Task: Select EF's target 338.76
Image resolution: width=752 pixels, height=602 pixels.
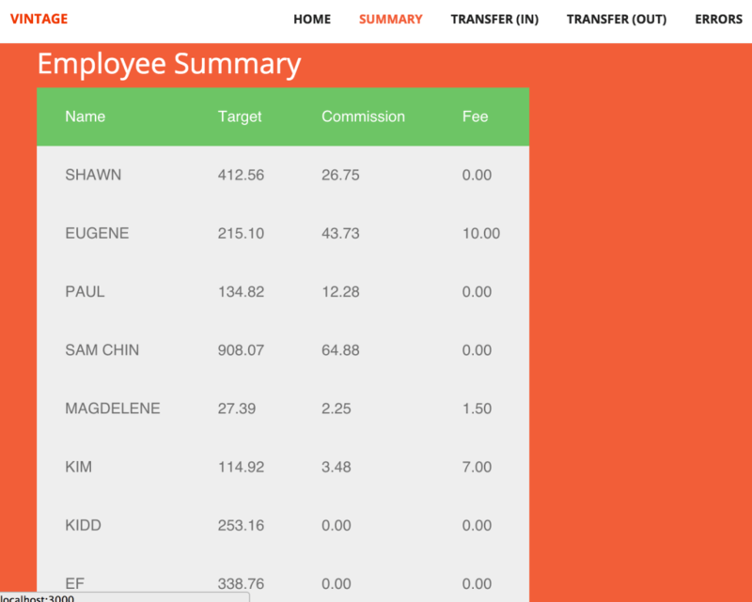Action: (241, 584)
